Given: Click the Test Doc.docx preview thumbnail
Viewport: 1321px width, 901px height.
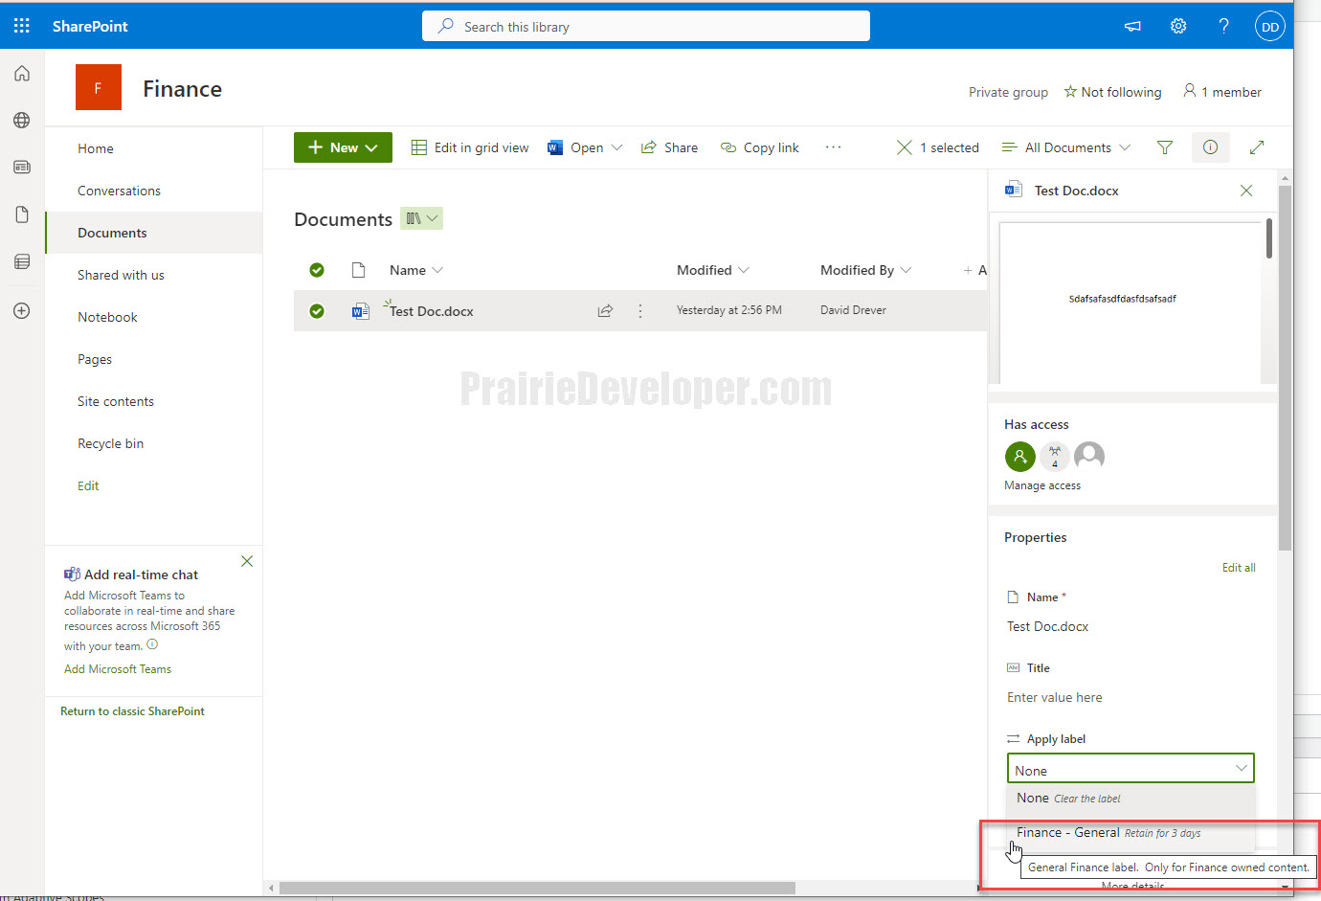Looking at the screenshot, I should tap(1131, 303).
